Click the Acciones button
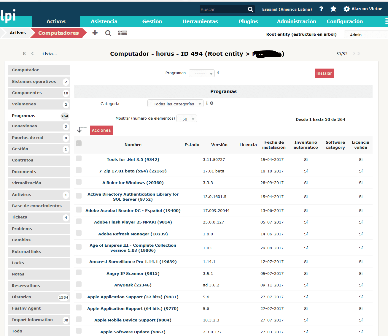Screen dimensions: 388x336 tap(101, 130)
